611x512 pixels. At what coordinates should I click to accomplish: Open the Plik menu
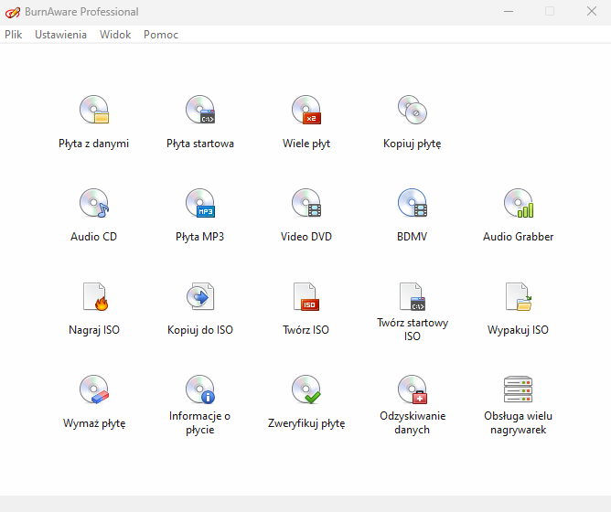[13, 35]
